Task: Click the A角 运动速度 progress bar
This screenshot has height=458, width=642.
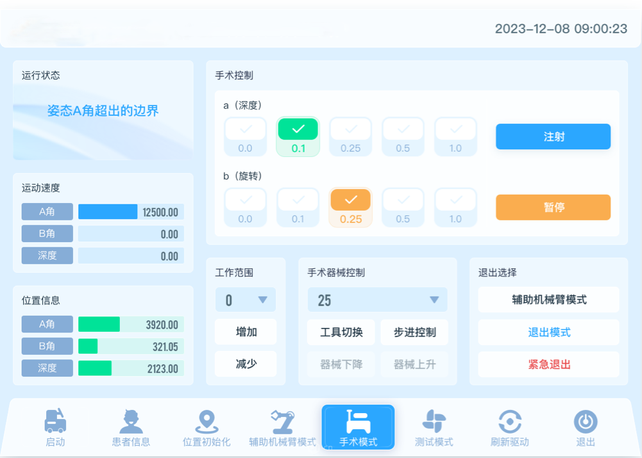Action: tap(131, 212)
